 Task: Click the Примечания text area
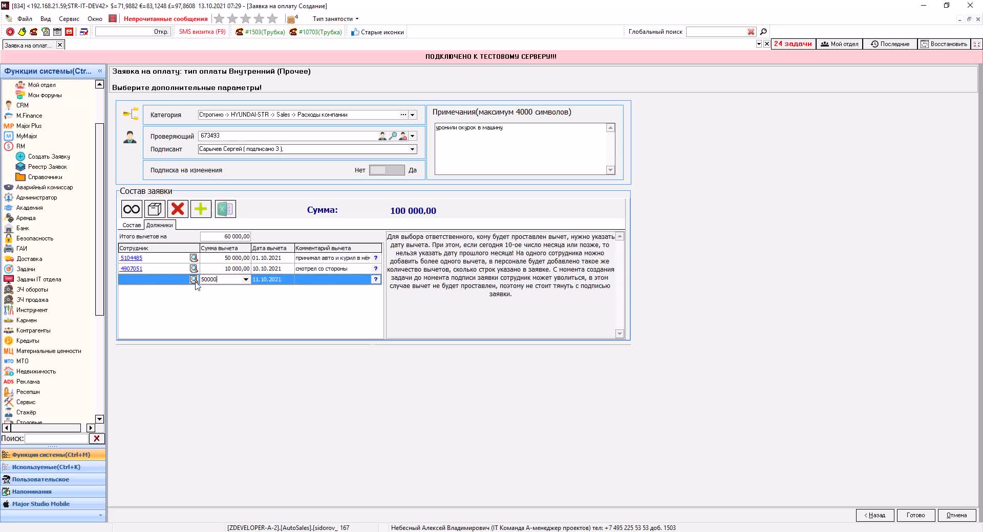521,149
